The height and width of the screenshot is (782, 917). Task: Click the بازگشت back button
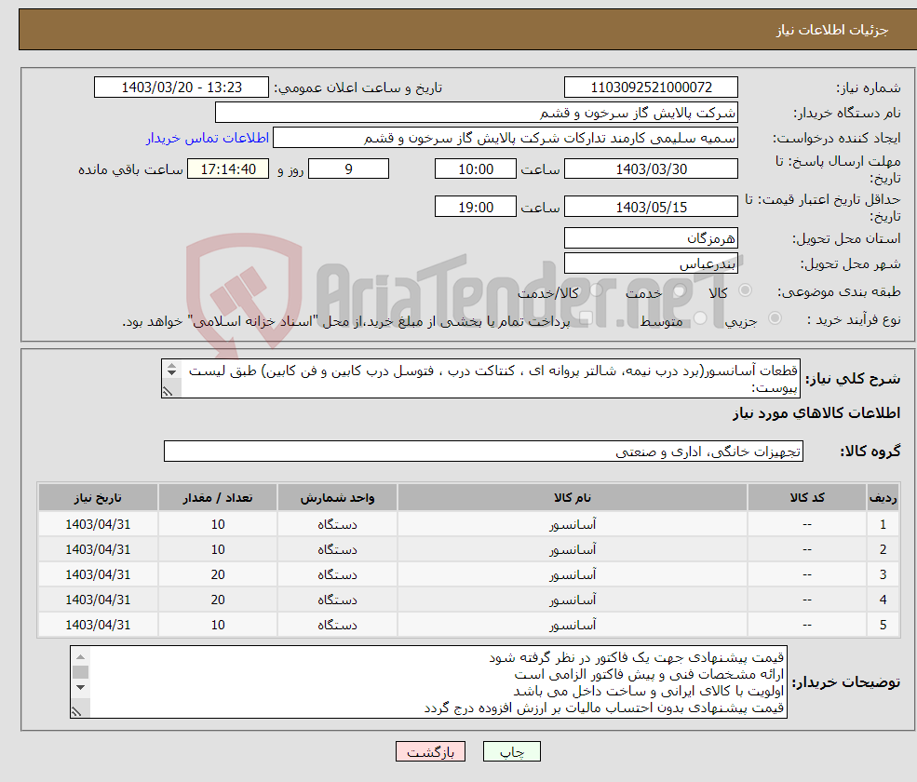point(430,751)
